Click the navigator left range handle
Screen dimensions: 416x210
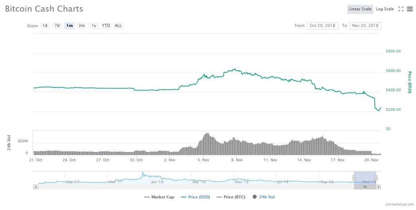(354, 178)
